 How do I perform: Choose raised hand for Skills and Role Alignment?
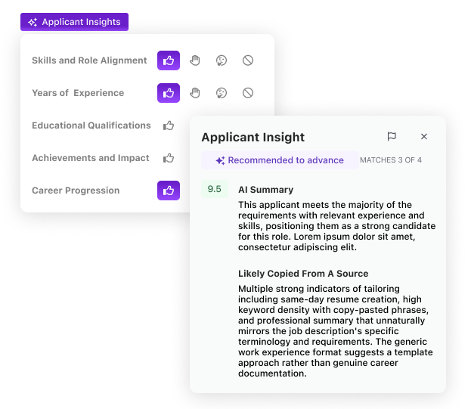click(x=195, y=60)
